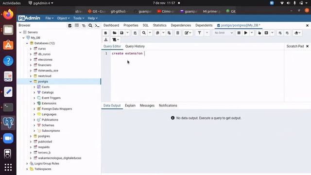Open the Tools menu
The width and height of the screenshot is (311, 175).
(79, 18)
